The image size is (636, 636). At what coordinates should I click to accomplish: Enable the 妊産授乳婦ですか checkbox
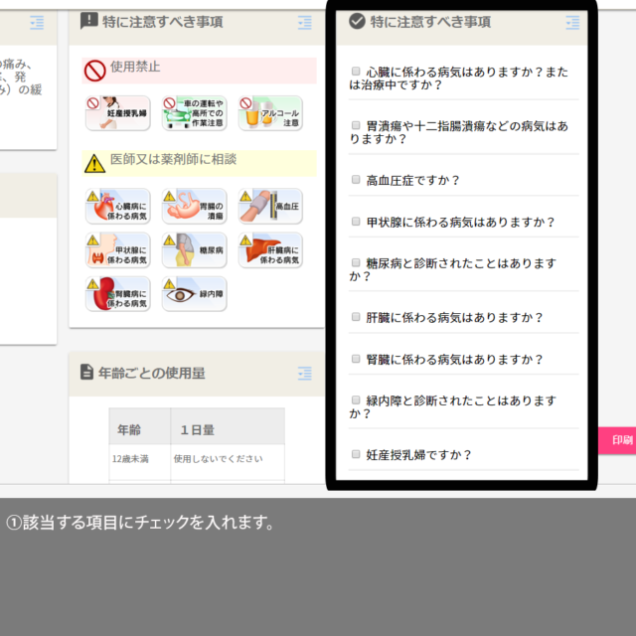coord(356,454)
